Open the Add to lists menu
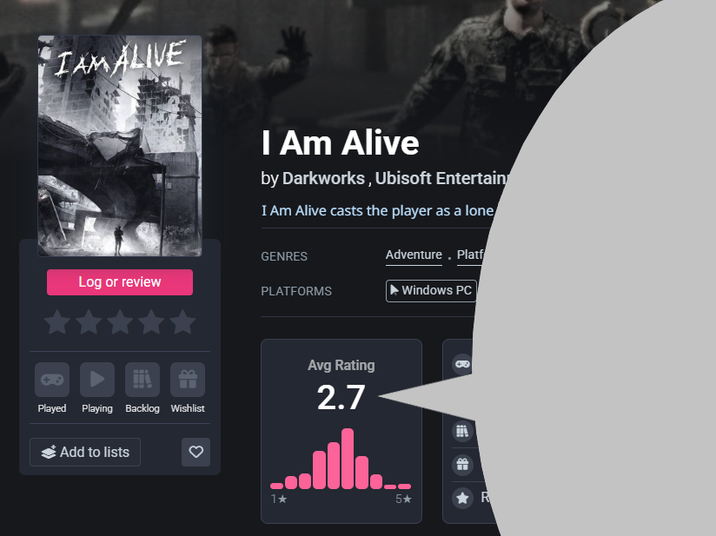The image size is (716, 536). point(85,452)
